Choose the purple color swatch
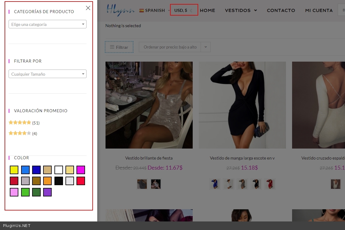Viewport: 345px width, 230px height. 47,192
